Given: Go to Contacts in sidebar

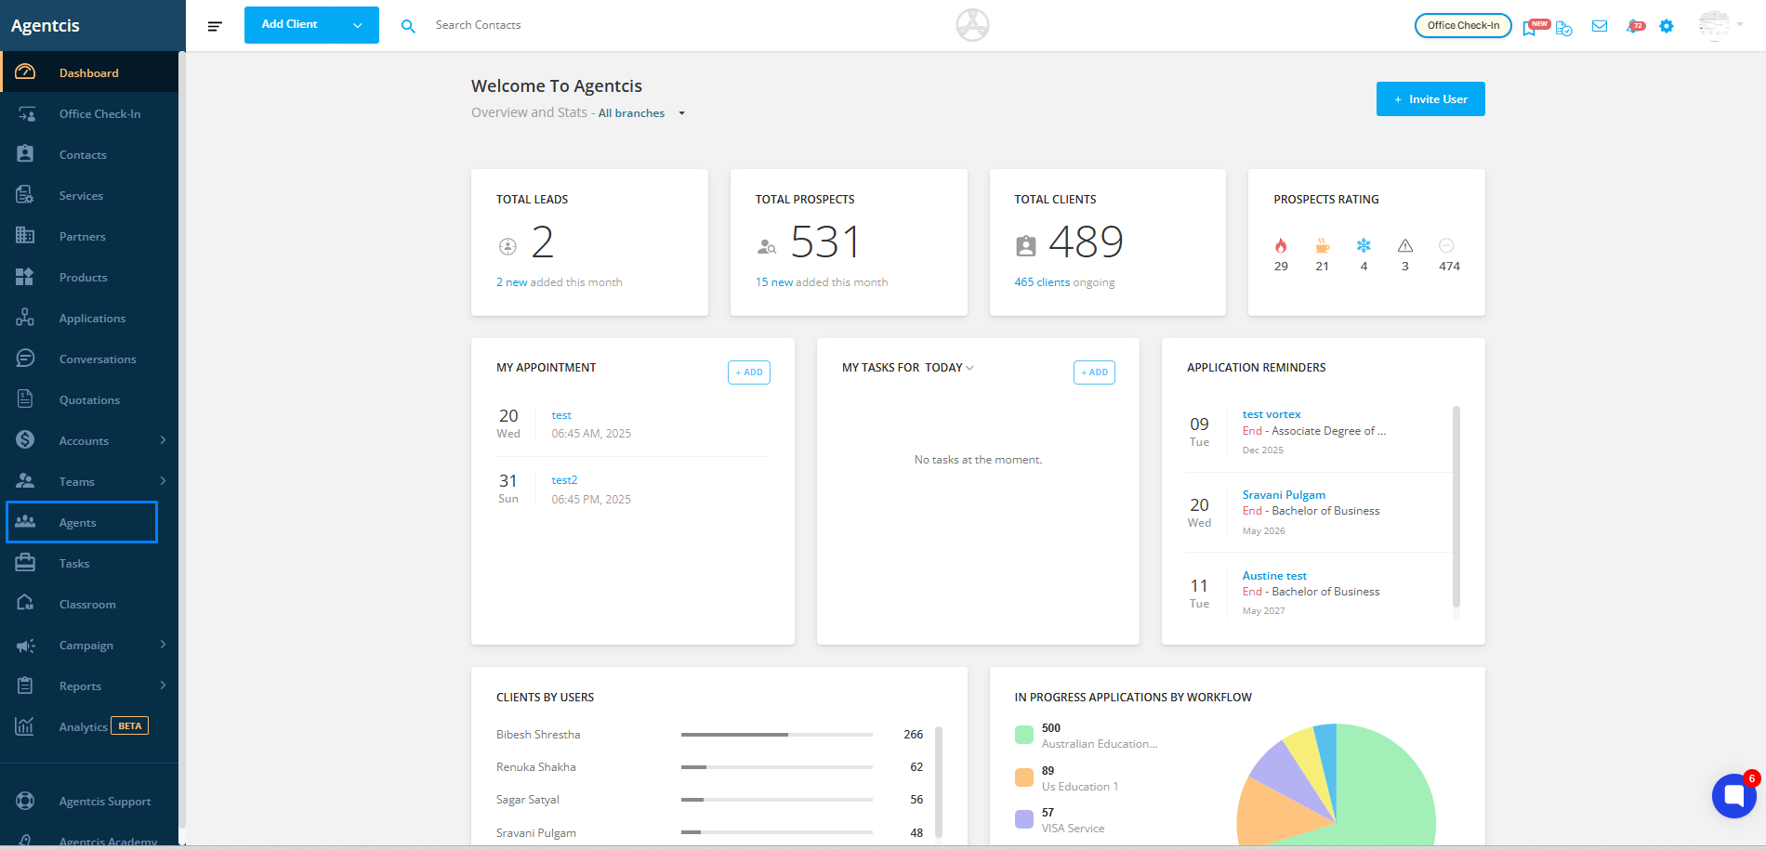Looking at the screenshot, I should [x=89, y=154].
